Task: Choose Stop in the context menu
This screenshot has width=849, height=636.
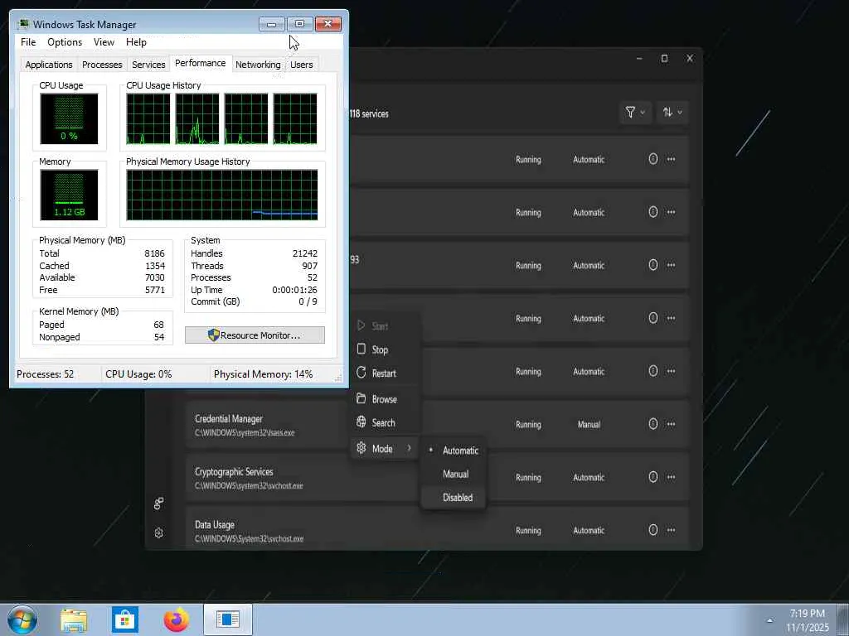Action: tap(386, 350)
